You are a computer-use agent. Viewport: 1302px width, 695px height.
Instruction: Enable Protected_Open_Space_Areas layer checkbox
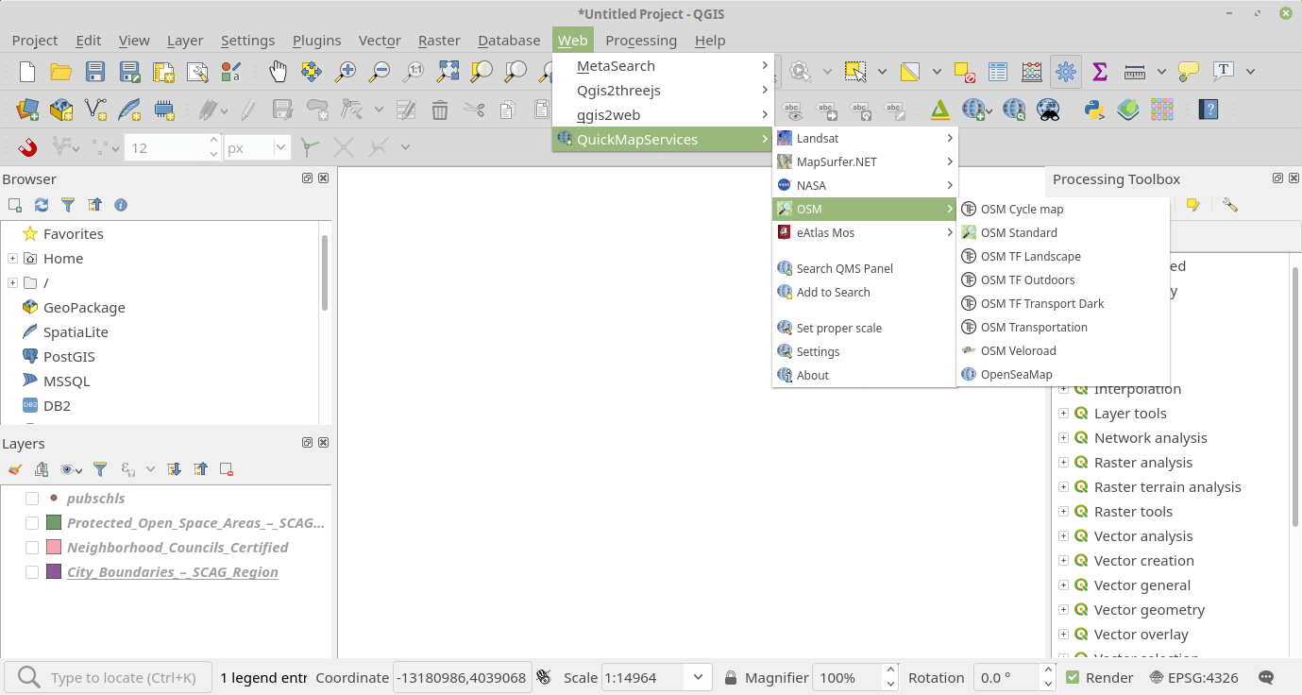pos(32,523)
